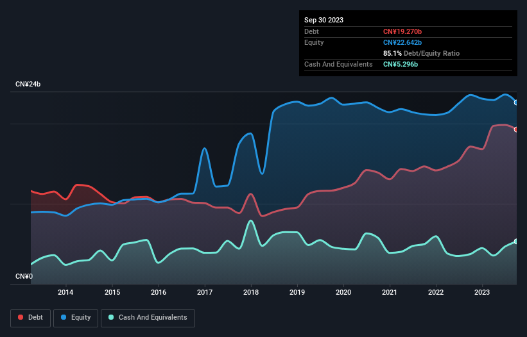527x337 pixels.
Task: Click the 2020 x-axis label
Action: [343, 292]
